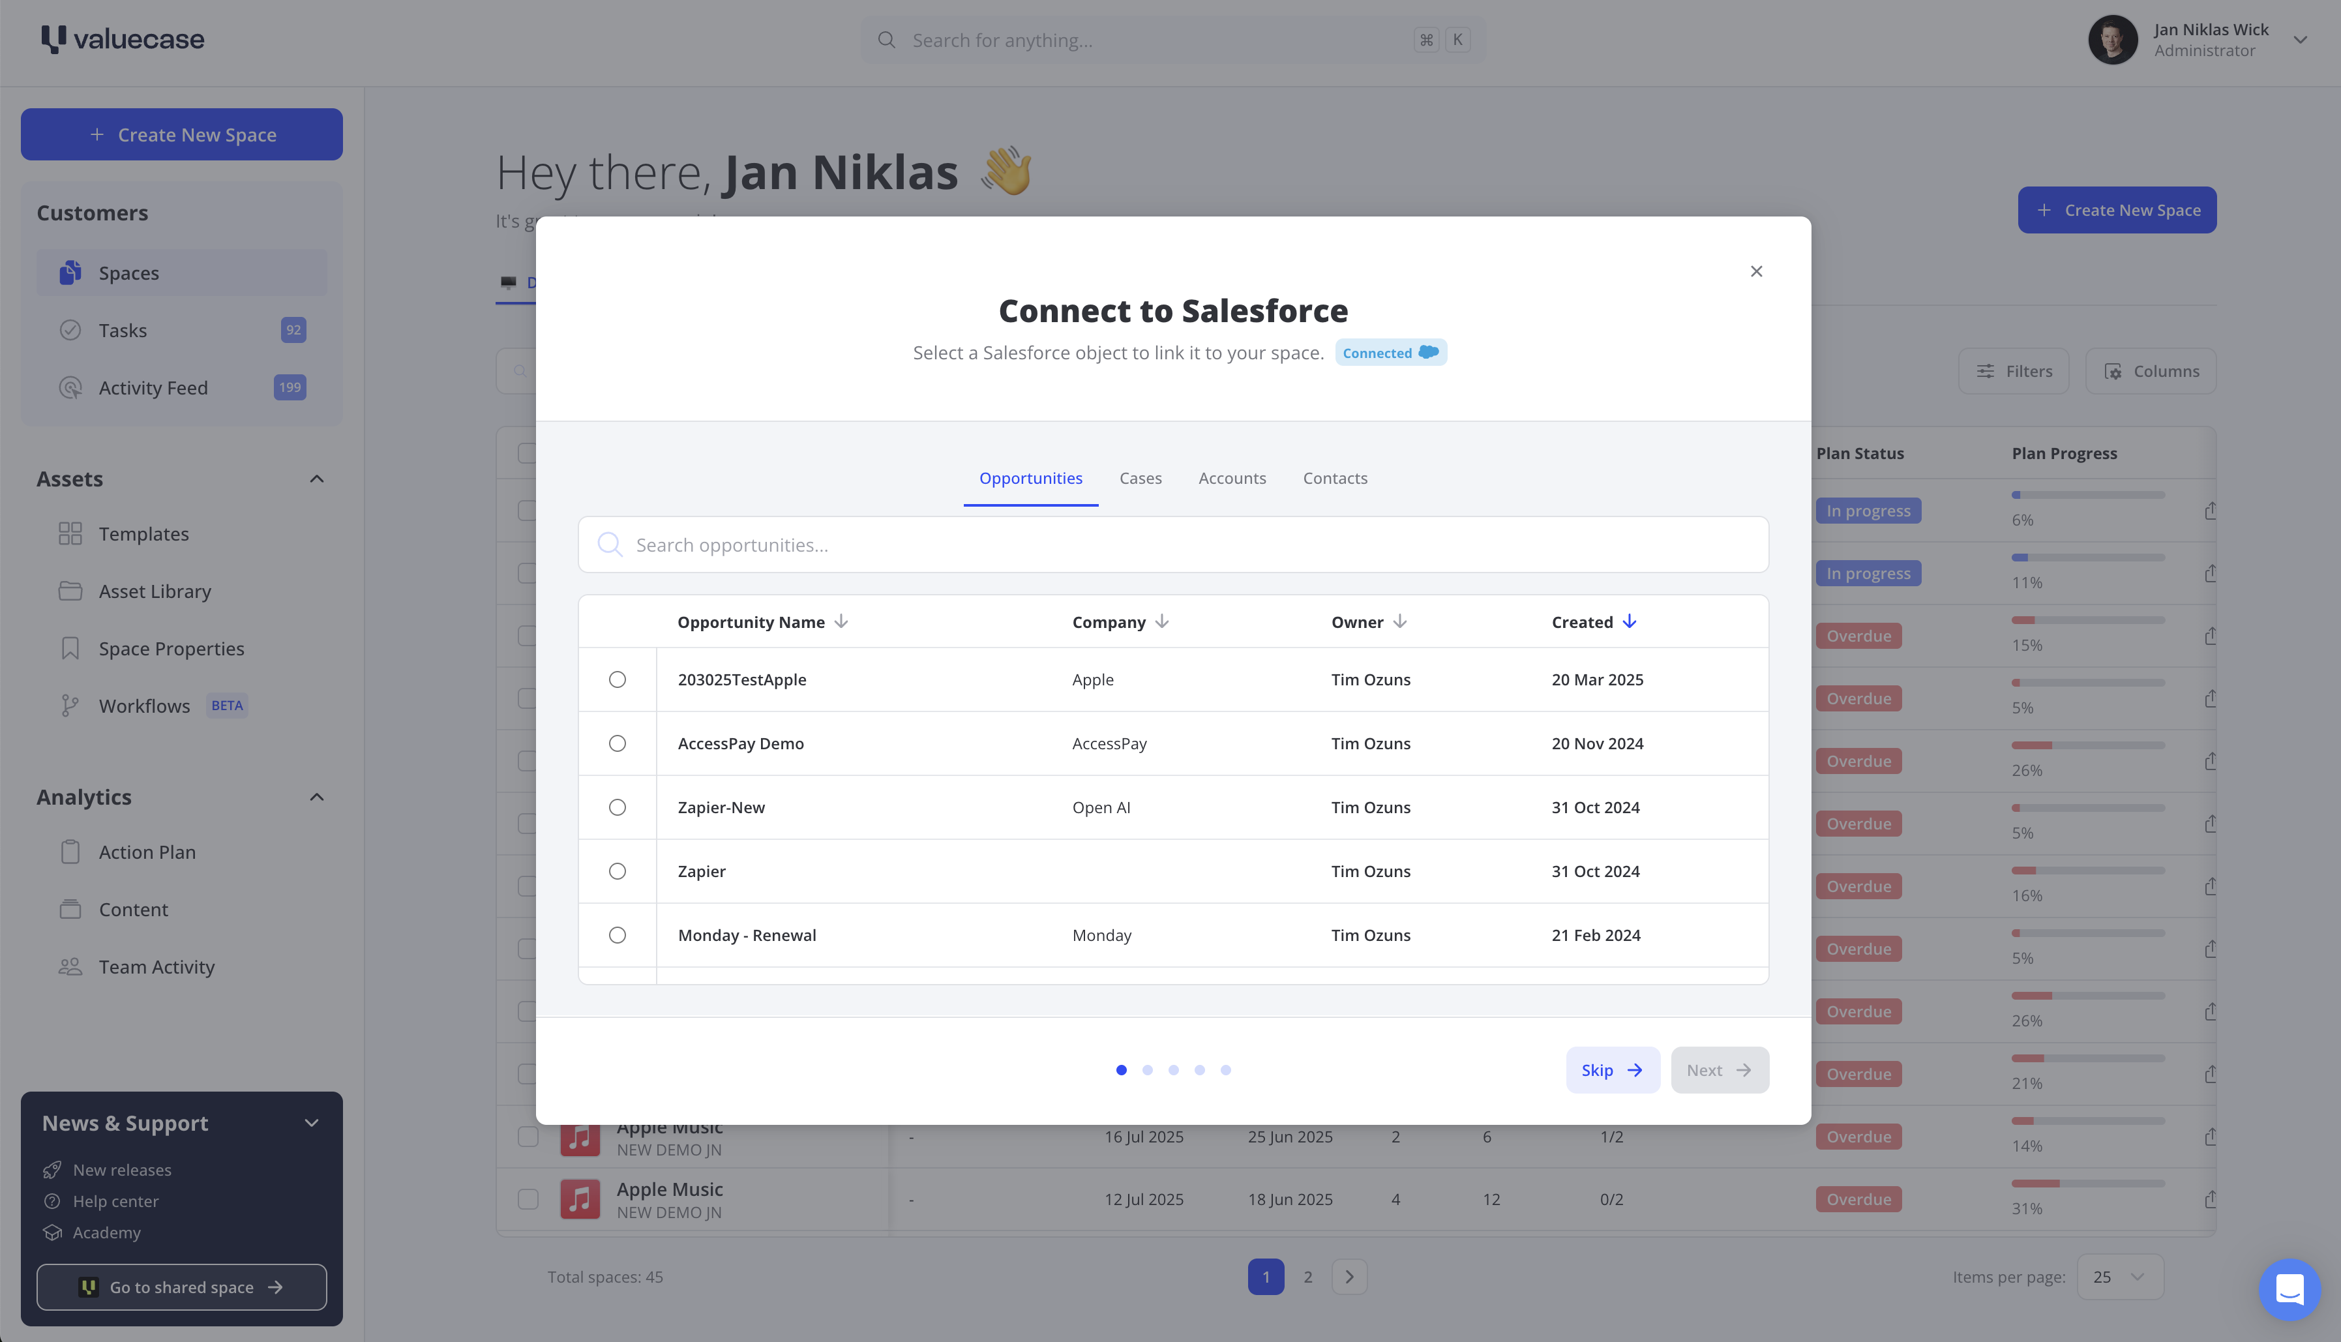Click the Action Plan clipboard icon
Screen dimensions: 2341x1342
point(70,852)
